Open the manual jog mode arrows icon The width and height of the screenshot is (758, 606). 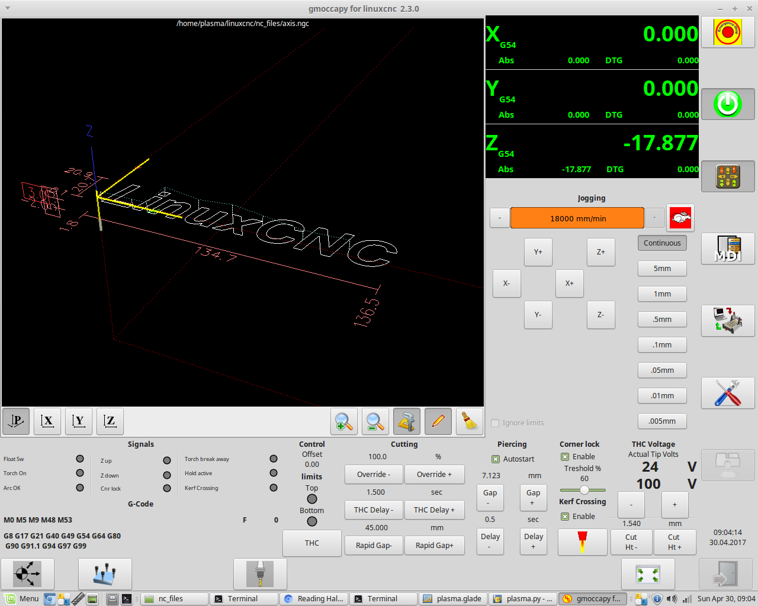[x=728, y=176]
